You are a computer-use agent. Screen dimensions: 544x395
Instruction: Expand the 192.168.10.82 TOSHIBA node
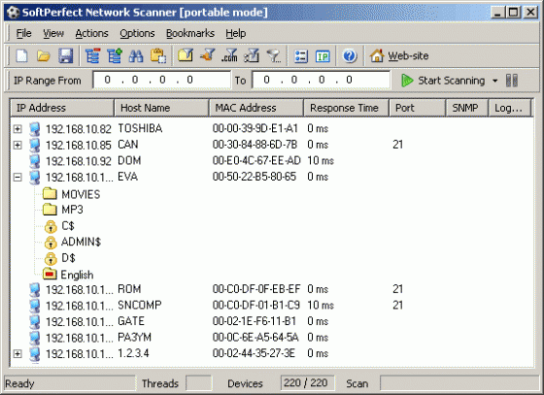(17, 129)
